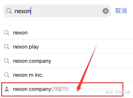The image size is (133, 98).
Task: Click the magnifier icon beside nexon play
Action: [7, 47]
